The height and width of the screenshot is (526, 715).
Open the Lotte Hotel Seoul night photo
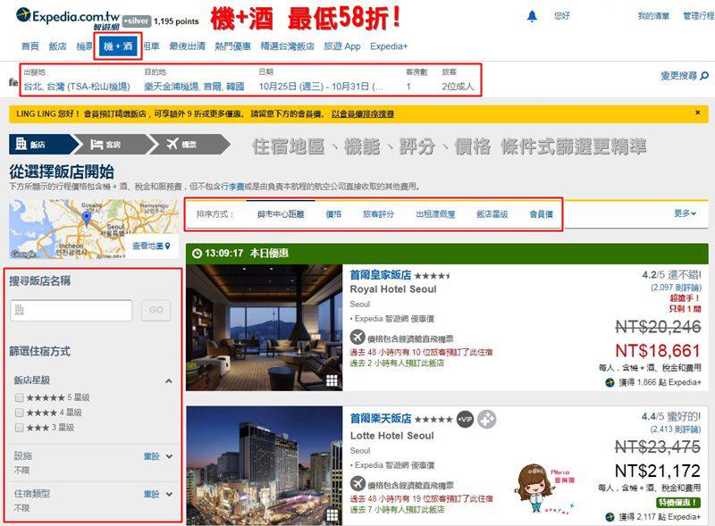pos(264,465)
